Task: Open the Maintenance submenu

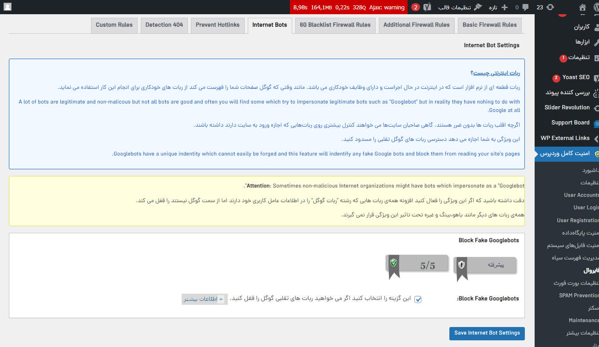Action: point(583,320)
